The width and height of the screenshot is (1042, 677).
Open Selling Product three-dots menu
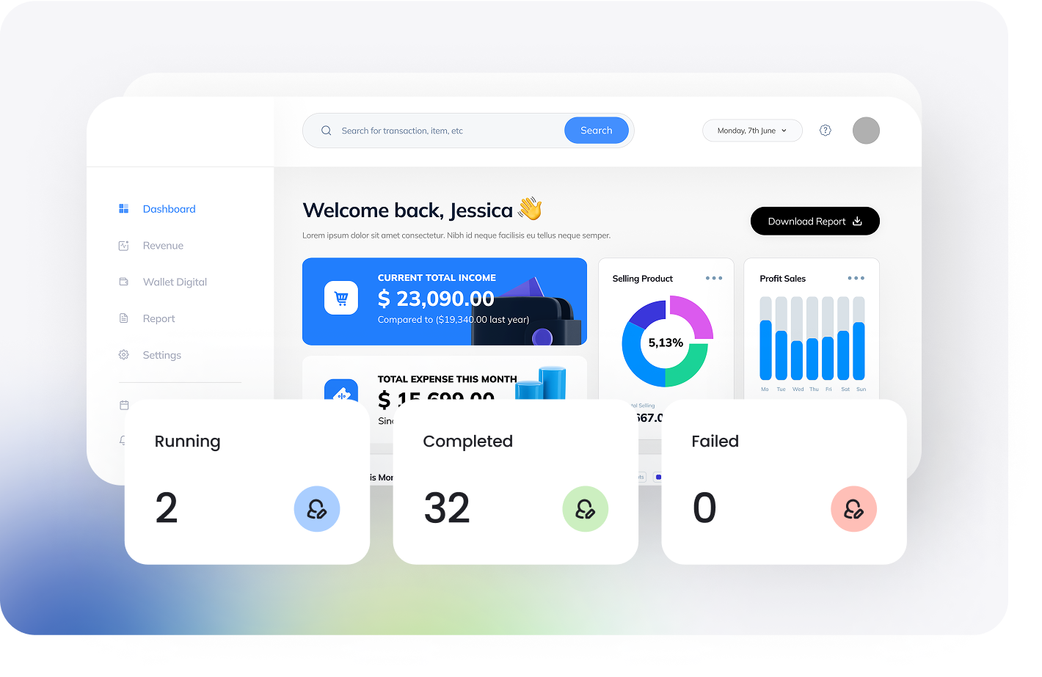[x=714, y=279]
